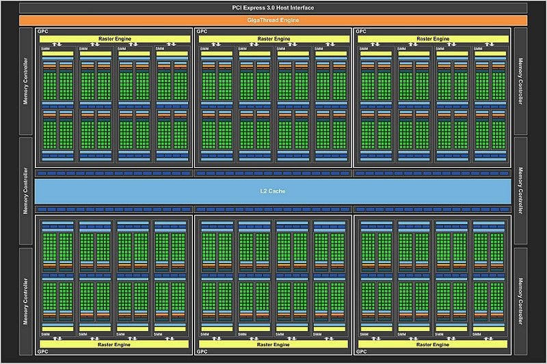The width and height of the screenshot is (547, 364).
Task: Click the Raster Engine bar in top-left GPC
Action: pyautogui.click(x=115, y=39)
